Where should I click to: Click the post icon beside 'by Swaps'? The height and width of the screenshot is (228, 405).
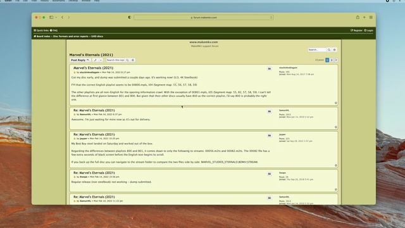75,177
